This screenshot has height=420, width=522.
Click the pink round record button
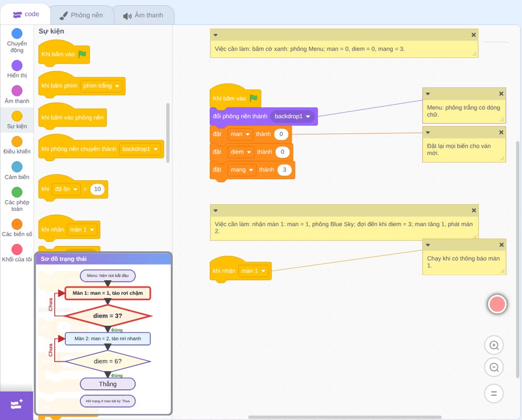point(497,304)
